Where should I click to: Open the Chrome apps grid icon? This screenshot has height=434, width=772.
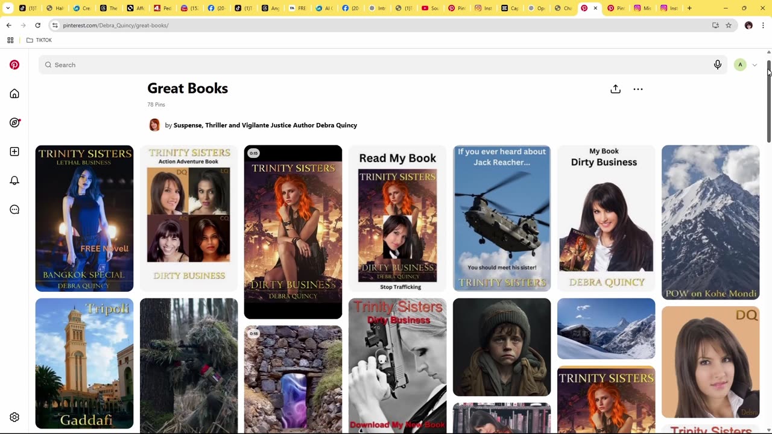10,40
